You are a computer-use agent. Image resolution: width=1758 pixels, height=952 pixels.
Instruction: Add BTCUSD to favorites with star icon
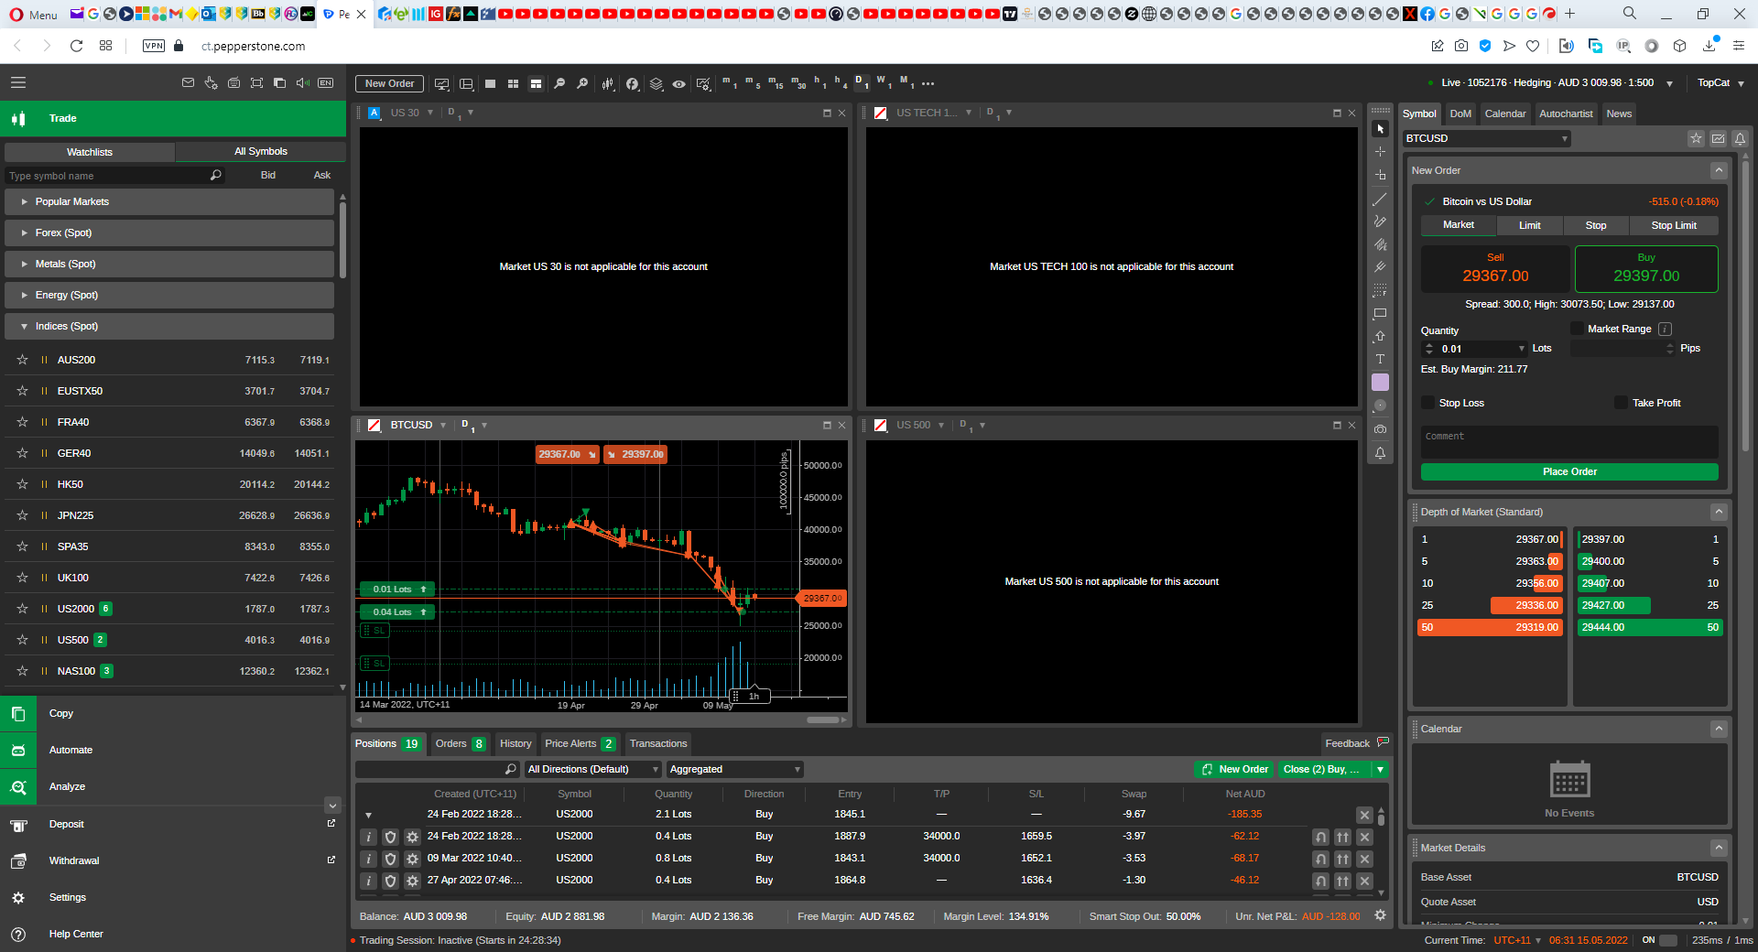[x=1696, y=138]
